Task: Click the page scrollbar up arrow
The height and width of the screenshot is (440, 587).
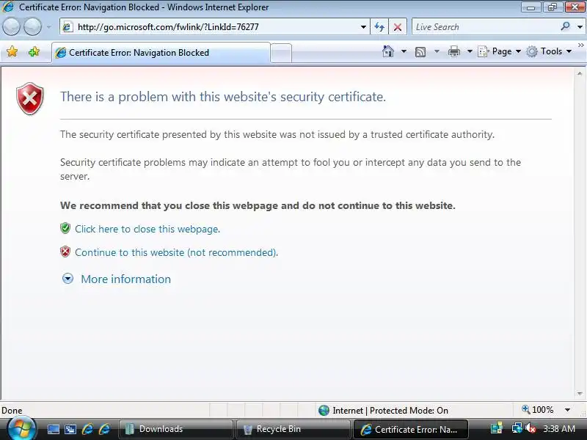Action: [580, 74]
